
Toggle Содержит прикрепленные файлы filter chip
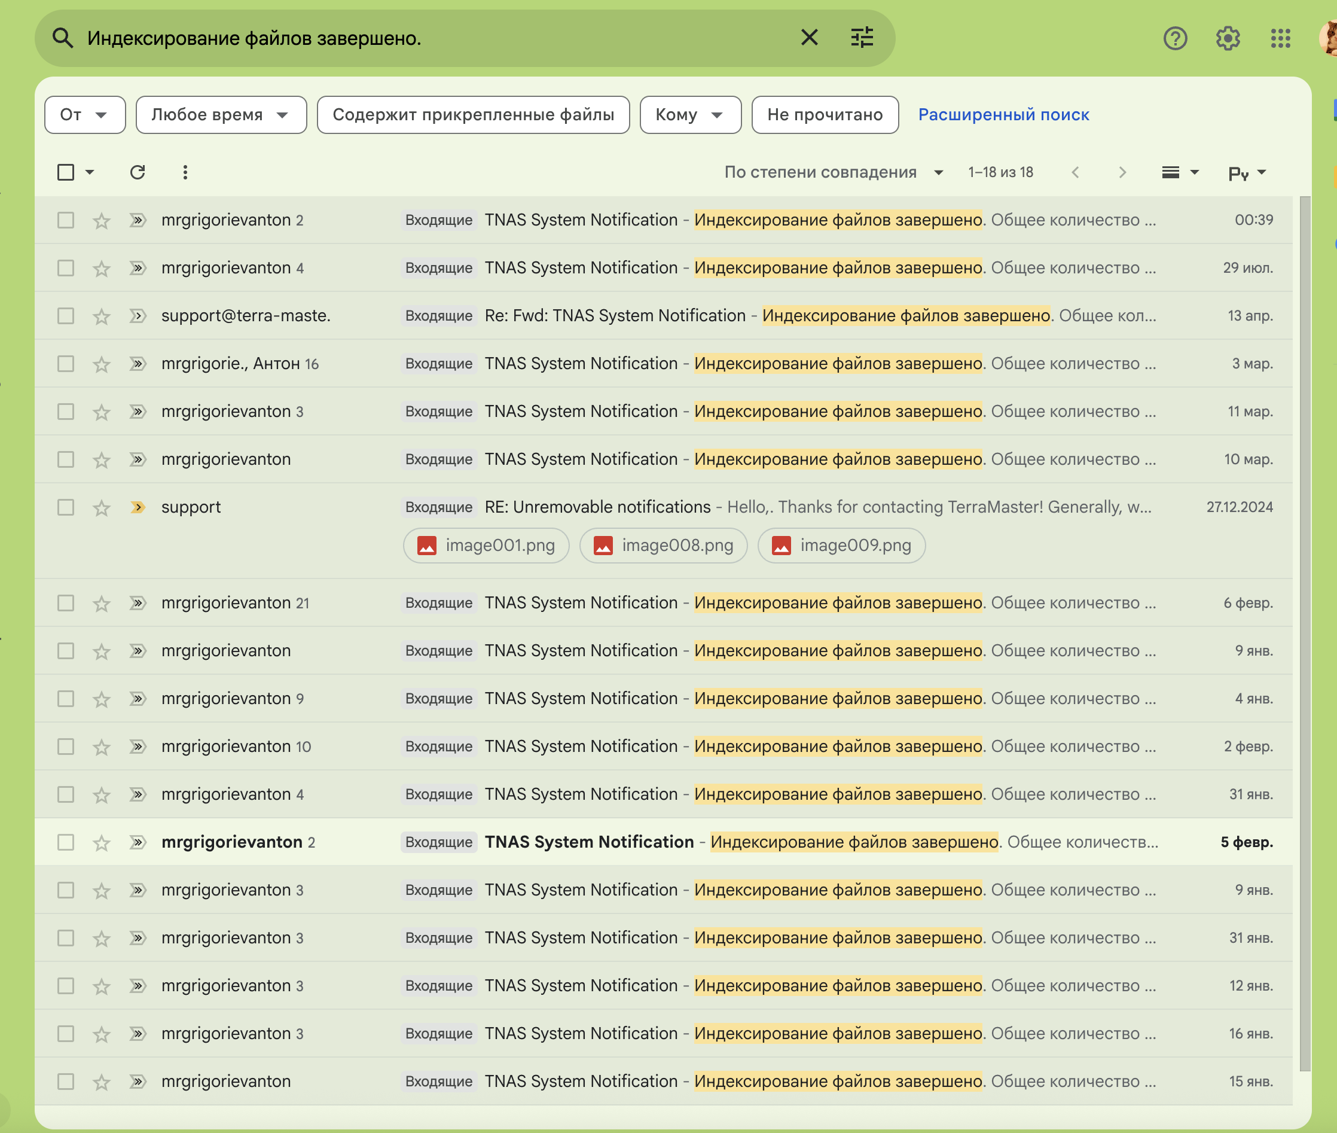click(473, 115)
